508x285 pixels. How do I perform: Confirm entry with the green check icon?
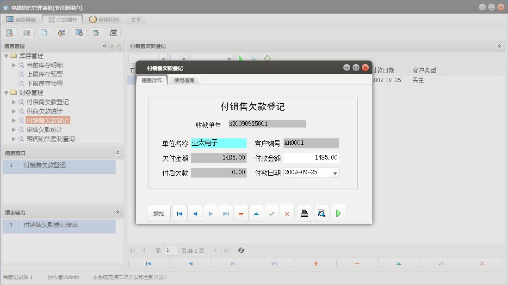point(272,213)
